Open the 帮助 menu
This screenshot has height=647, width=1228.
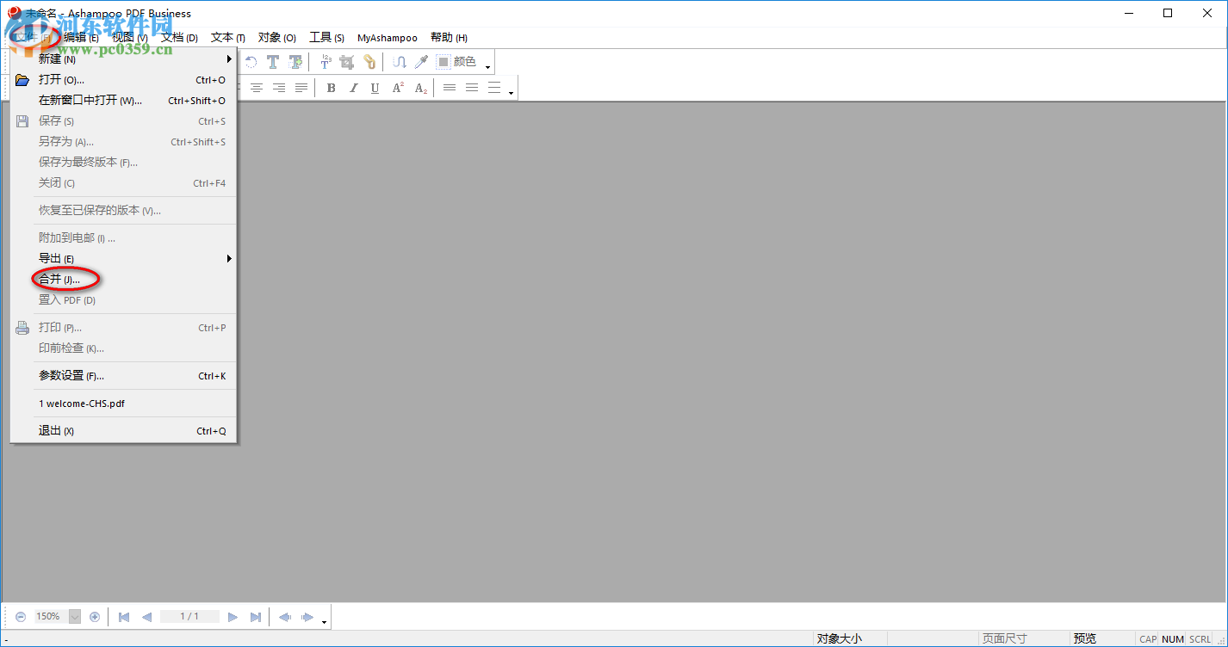pos(449,38)
